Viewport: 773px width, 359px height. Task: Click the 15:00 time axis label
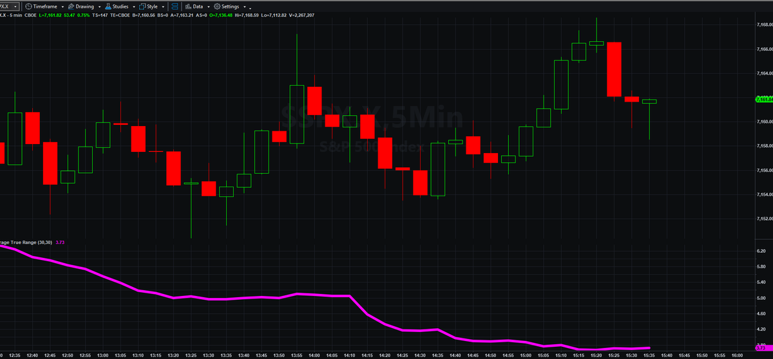click(x=525, y=355)
